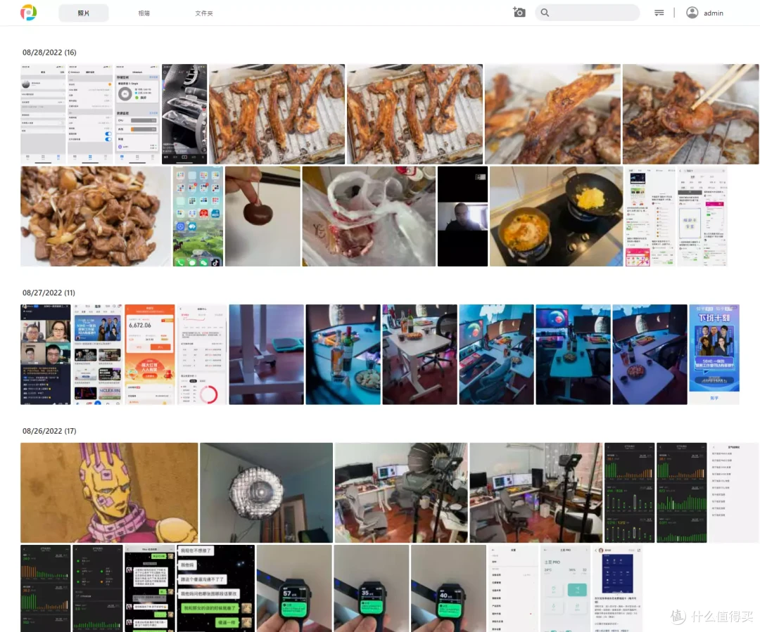Open the view options list icon
This screenshot has width=760, height=632.
click(x=659, y=13)
